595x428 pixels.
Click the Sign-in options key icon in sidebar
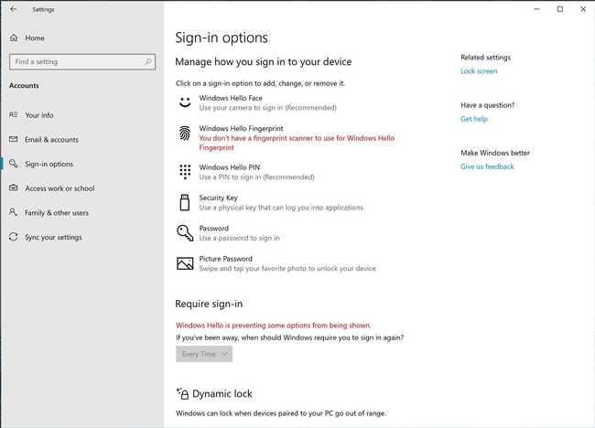14,164
